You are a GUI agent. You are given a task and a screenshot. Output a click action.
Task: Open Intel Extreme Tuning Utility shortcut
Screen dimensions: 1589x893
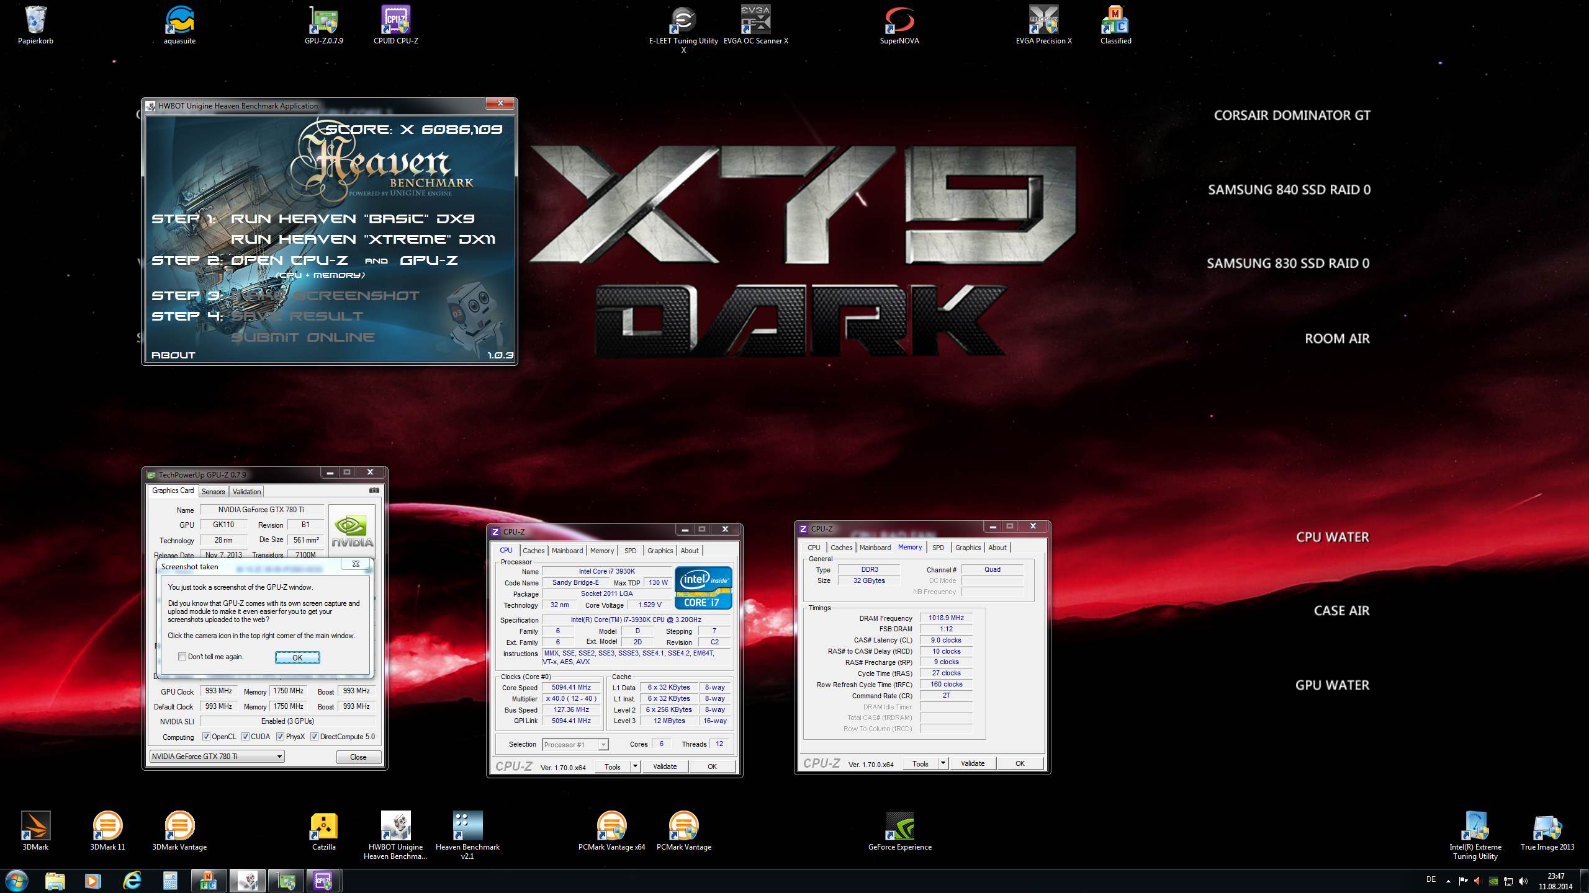click(x=1475, y=835)
